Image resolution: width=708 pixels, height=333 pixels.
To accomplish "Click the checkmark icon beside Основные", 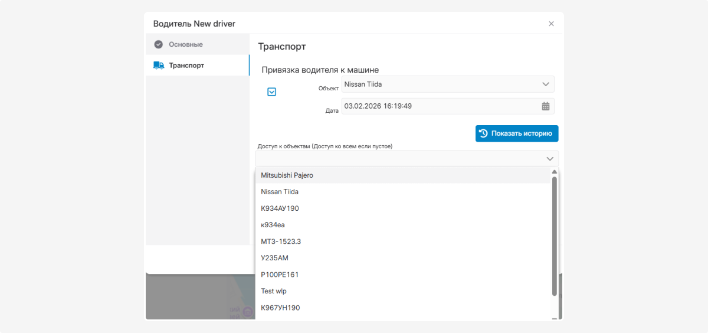I will (158, 44).
